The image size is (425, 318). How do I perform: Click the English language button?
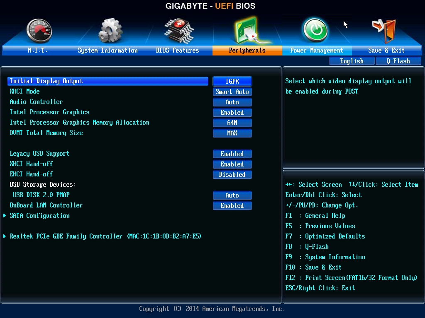pos(352,61)
